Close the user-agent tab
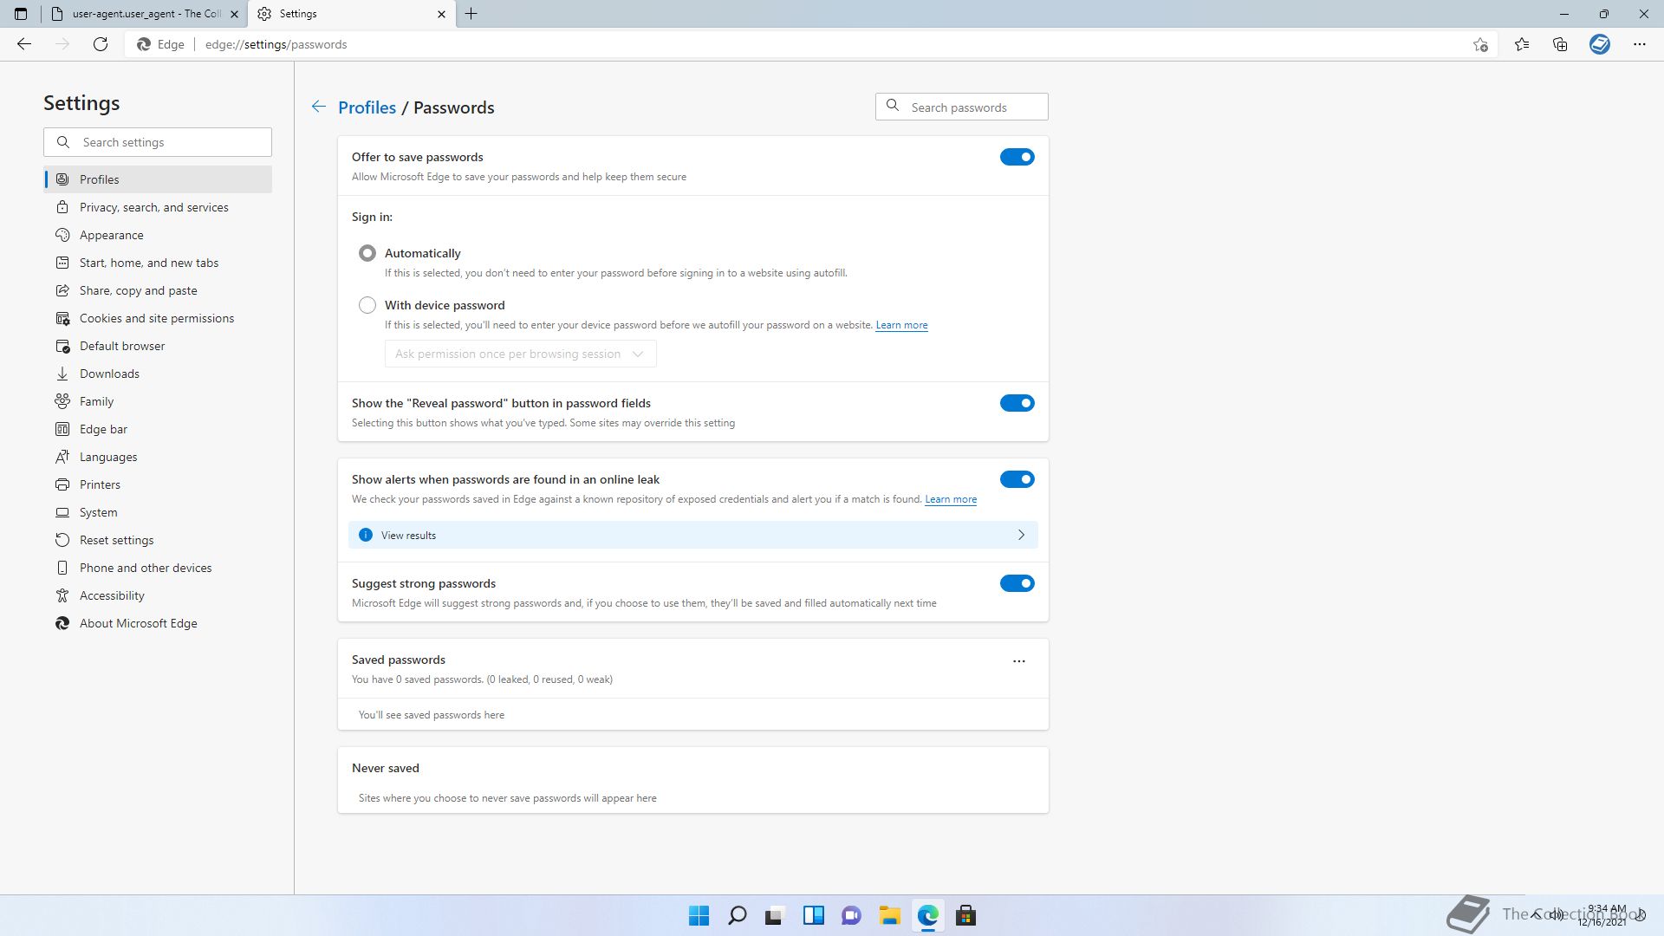This screenshot has width=1664, height=936. tap(234, 14)
